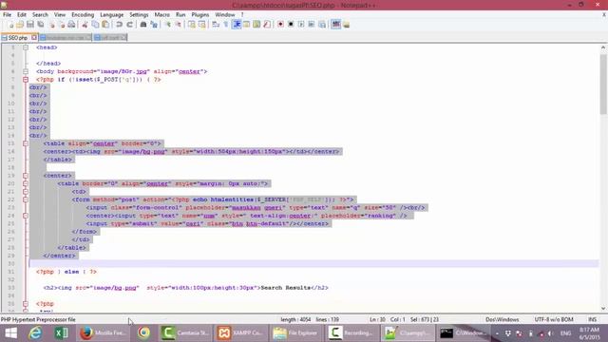Image resolution: width=608 pixels, height=342 pixels.
Task: Open the user defined language icon
Action: tap(247, 25)
